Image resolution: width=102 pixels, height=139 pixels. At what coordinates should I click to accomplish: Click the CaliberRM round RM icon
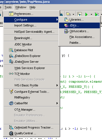point(11,103)
